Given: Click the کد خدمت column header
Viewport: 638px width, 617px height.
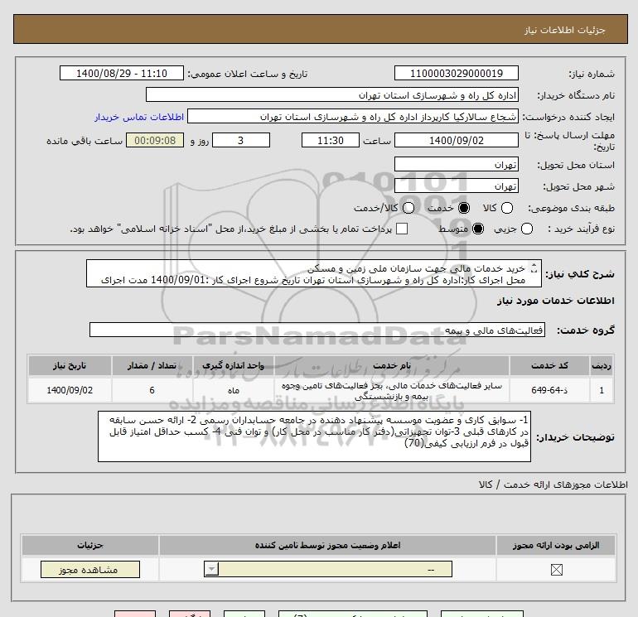Looking at the screenshot, I should pos(549,365).
